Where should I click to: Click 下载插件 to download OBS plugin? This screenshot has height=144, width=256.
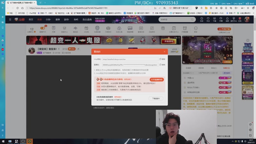(x=156, y=99)
